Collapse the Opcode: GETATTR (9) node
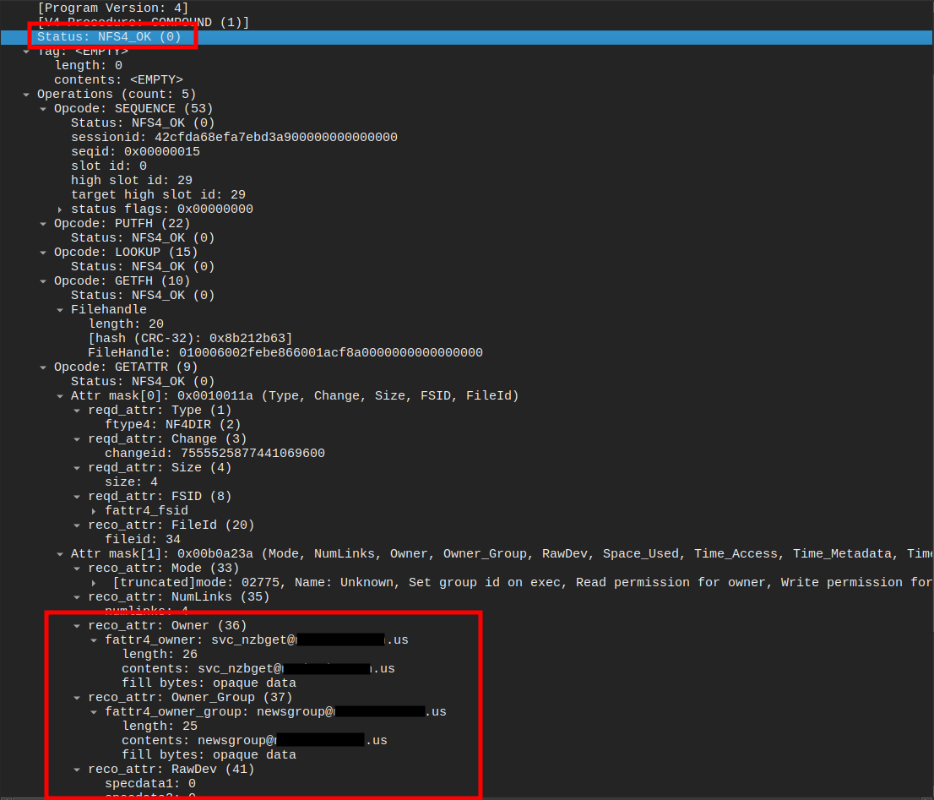This screenshot has width=934, height=800. point(44,367)
